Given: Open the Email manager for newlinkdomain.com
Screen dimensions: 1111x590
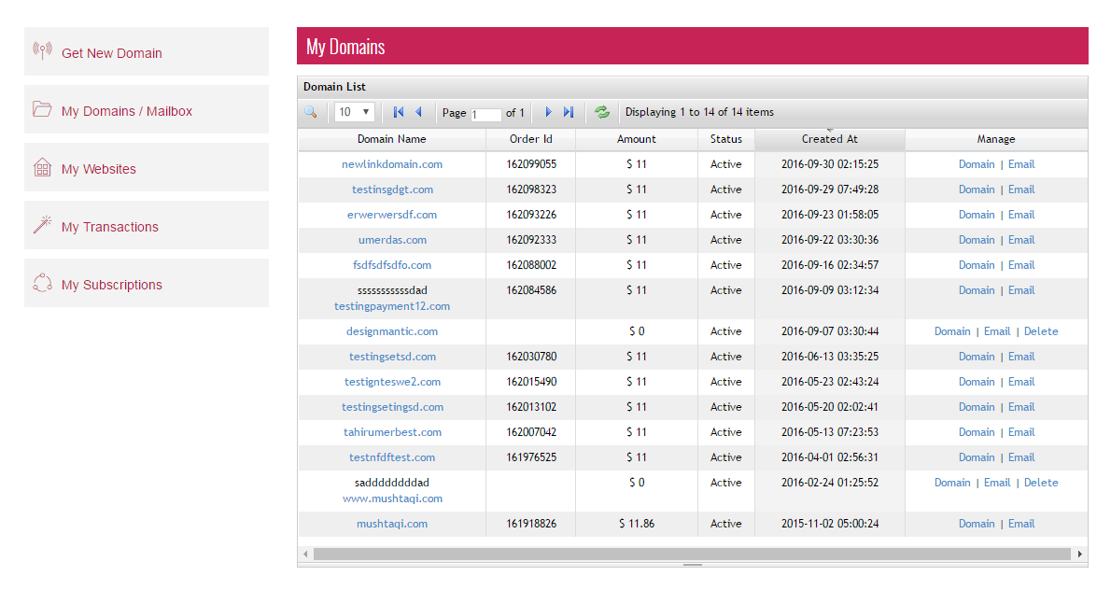Looking at the screenshot, I should tap(1020, 163).
